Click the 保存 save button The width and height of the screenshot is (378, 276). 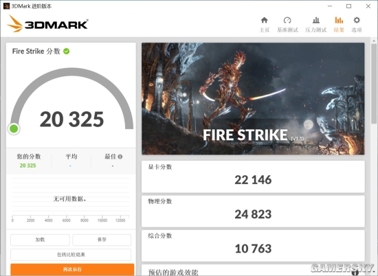(102, 240)
